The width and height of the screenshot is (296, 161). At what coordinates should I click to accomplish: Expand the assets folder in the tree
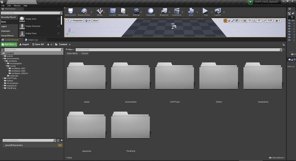(x=3, y=56)
